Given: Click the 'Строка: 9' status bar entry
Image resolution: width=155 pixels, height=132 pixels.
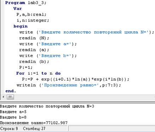Looking at the screenshot, I should coord(9,128).
